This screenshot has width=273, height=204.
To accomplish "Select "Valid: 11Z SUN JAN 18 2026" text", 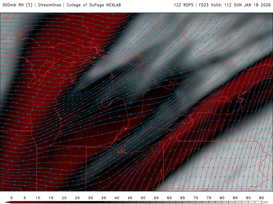I will [241, 5].
